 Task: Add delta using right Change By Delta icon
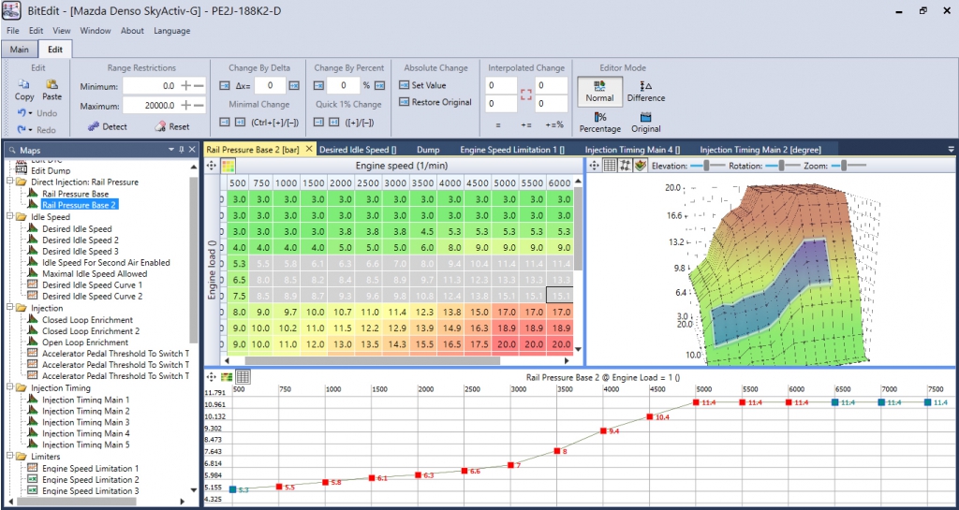294,85
